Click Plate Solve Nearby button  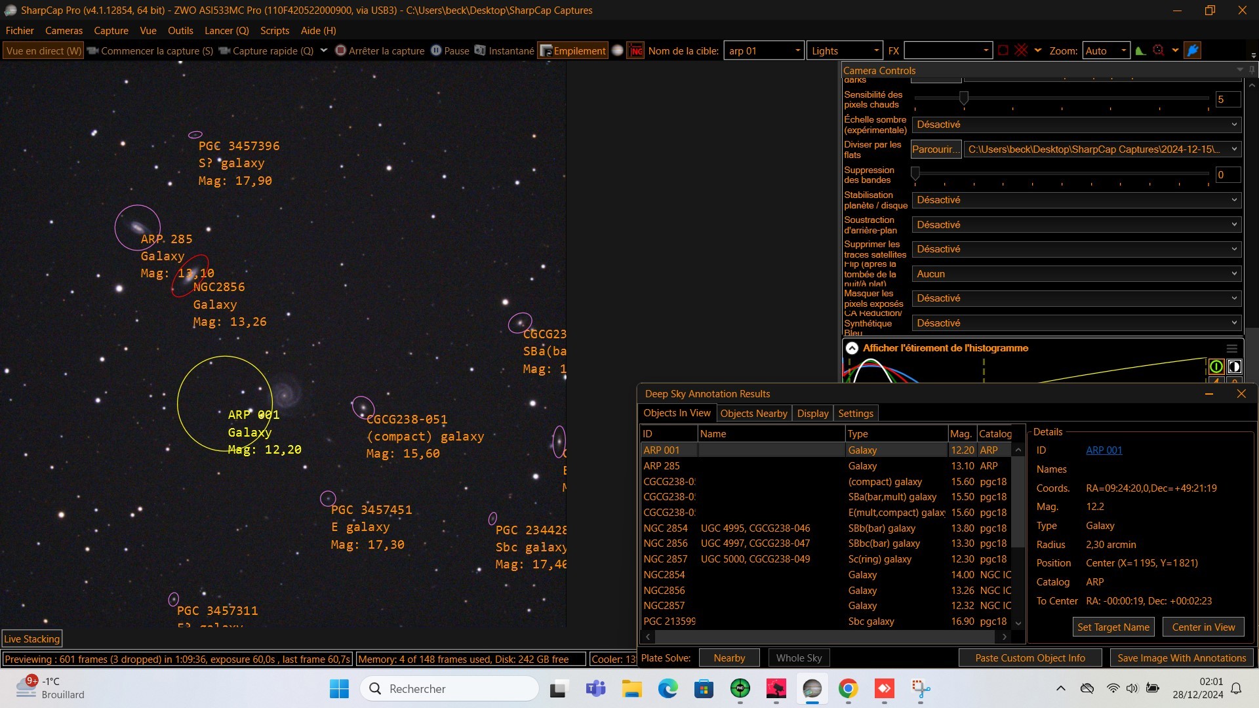tap(729, 658)
